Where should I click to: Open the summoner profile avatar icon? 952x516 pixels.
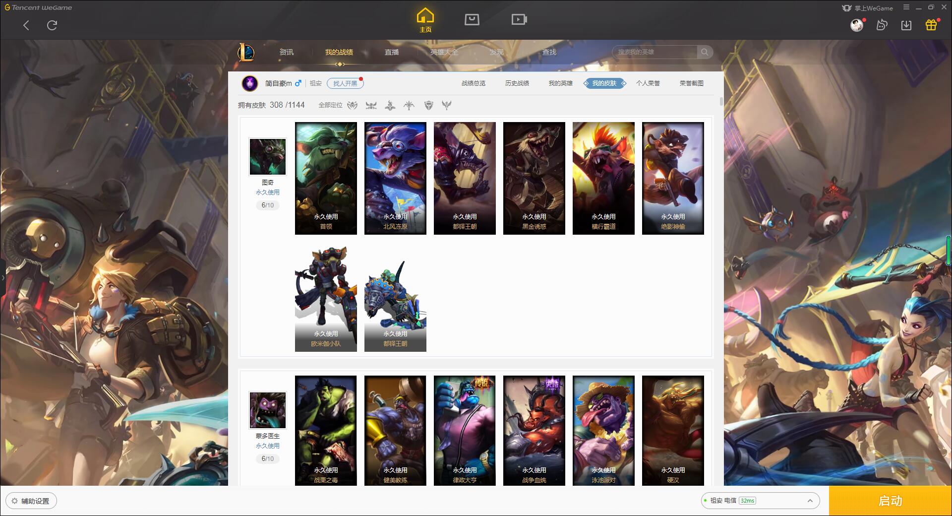250,83
